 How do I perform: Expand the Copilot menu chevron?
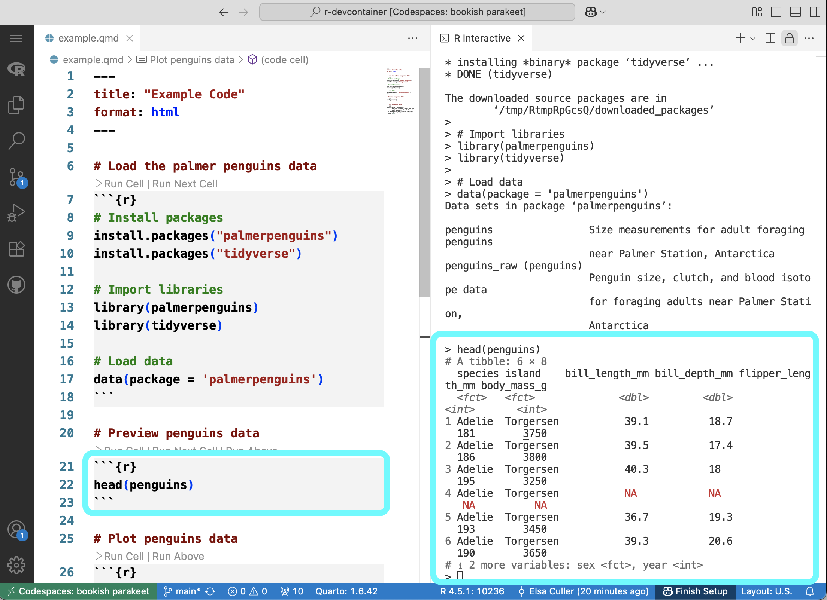(603, 12)
